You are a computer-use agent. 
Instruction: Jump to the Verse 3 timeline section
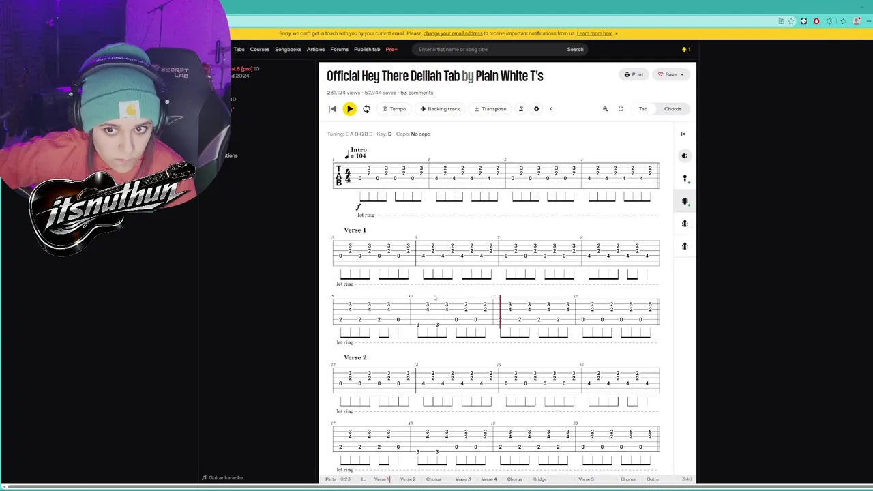[x=463, y=479]
